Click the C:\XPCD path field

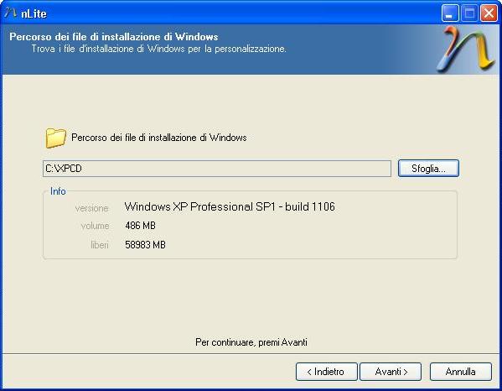pyautogui.click(x=217, y=169)
